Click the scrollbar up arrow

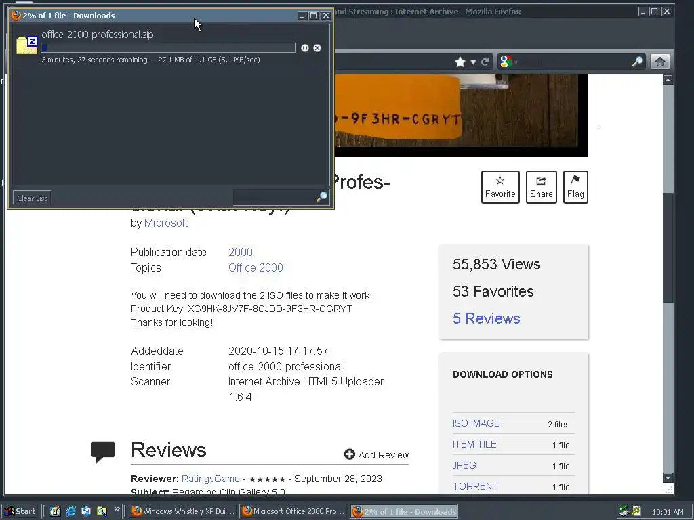(668, 80)
